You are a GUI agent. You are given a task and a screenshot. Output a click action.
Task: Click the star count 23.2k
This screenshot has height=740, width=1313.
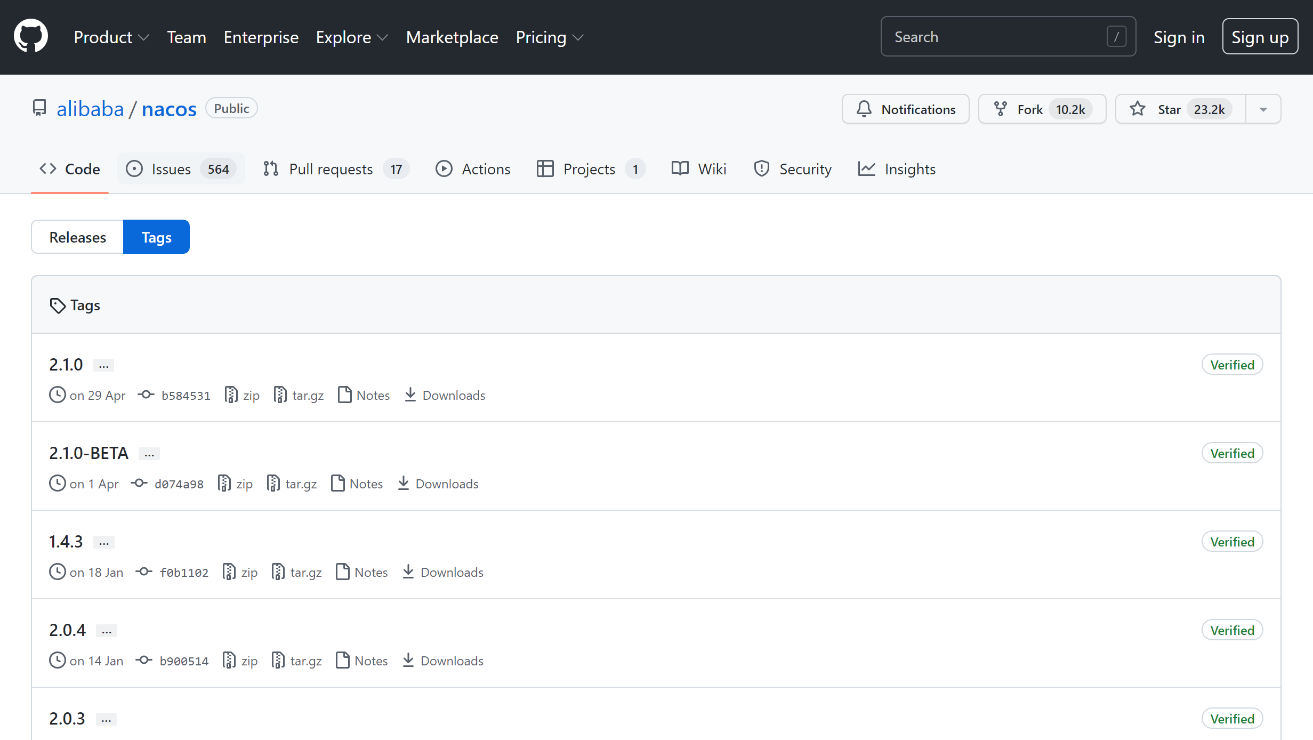click(x=1209, y=109)
